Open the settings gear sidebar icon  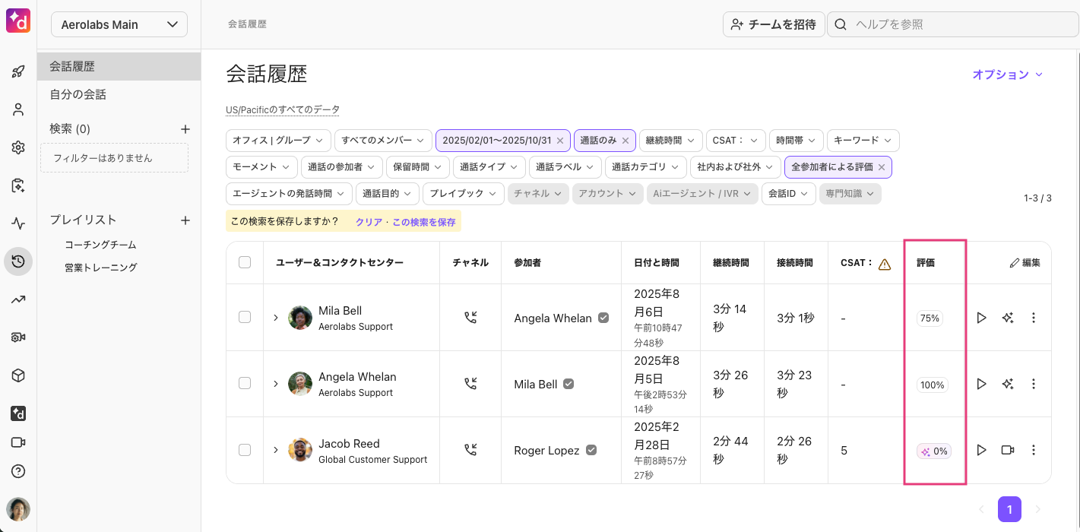click(x=18, y=147)
